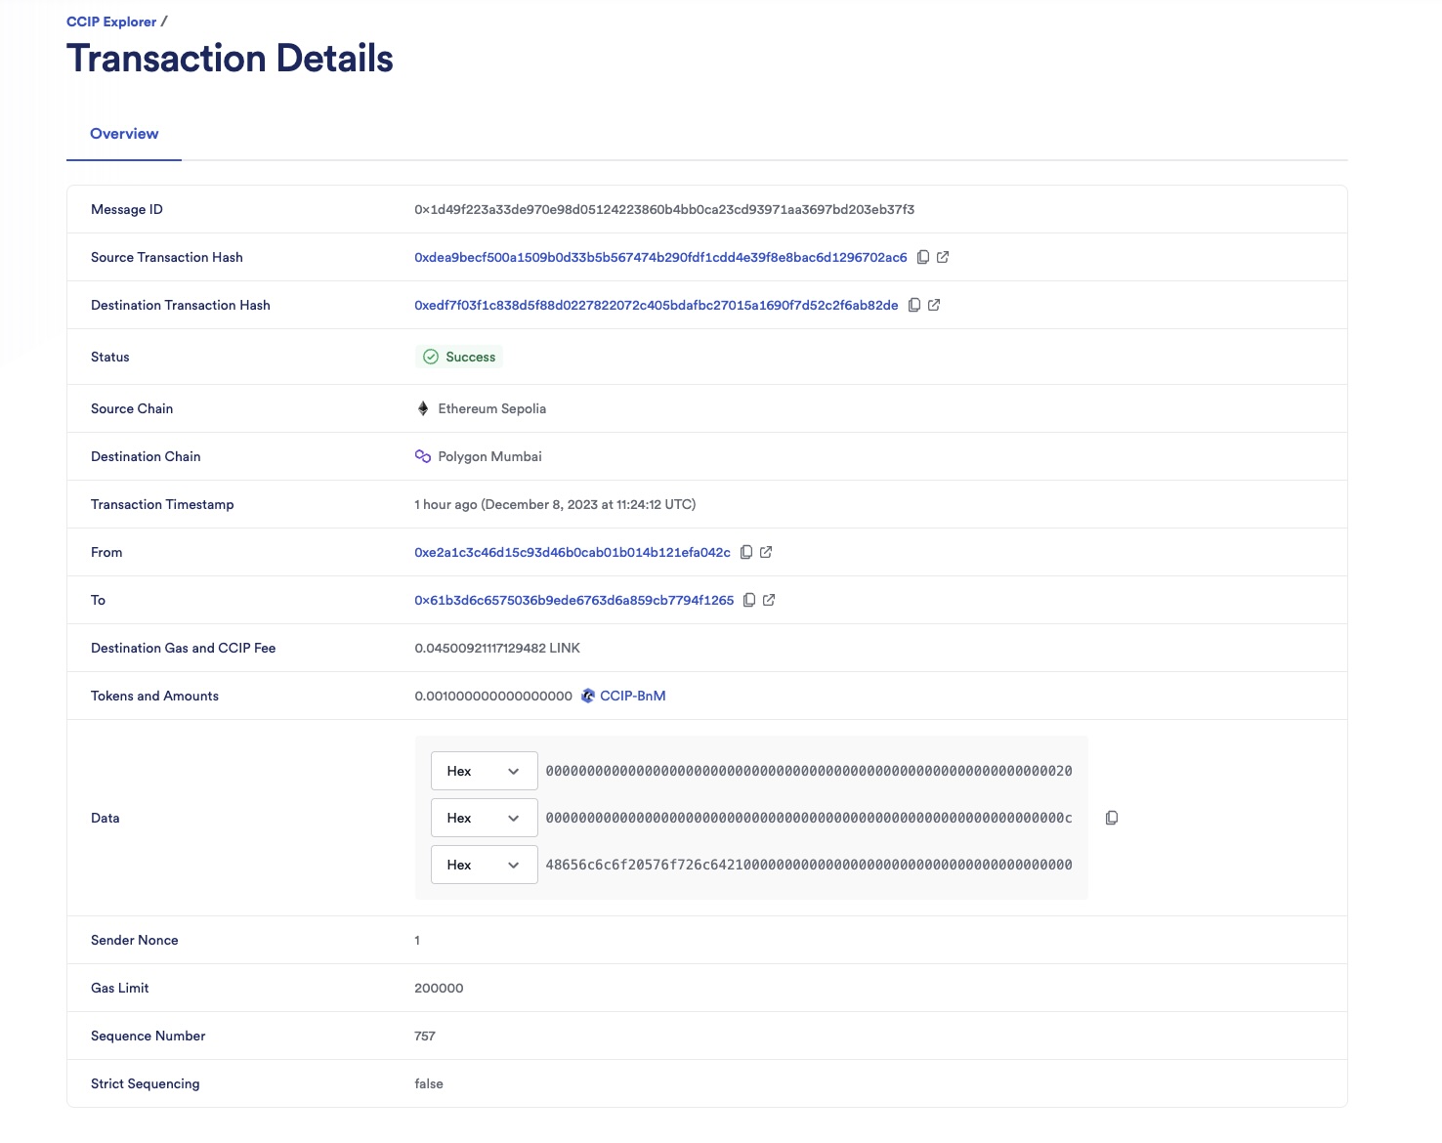The image size is (1442, 1143).
Task: Select the Ethereum Sepolia source chain text
Action: 492,409
